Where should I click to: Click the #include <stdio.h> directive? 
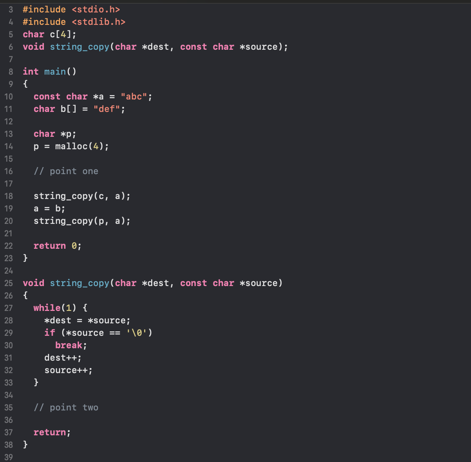71,10
